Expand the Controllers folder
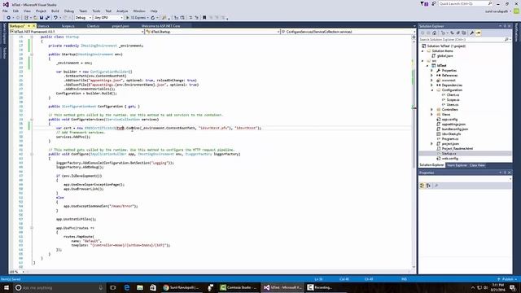Screen dimensions: 521x293 coord(432,109)
